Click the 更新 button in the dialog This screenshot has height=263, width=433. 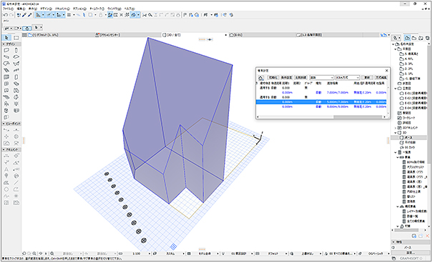point(366,78)
